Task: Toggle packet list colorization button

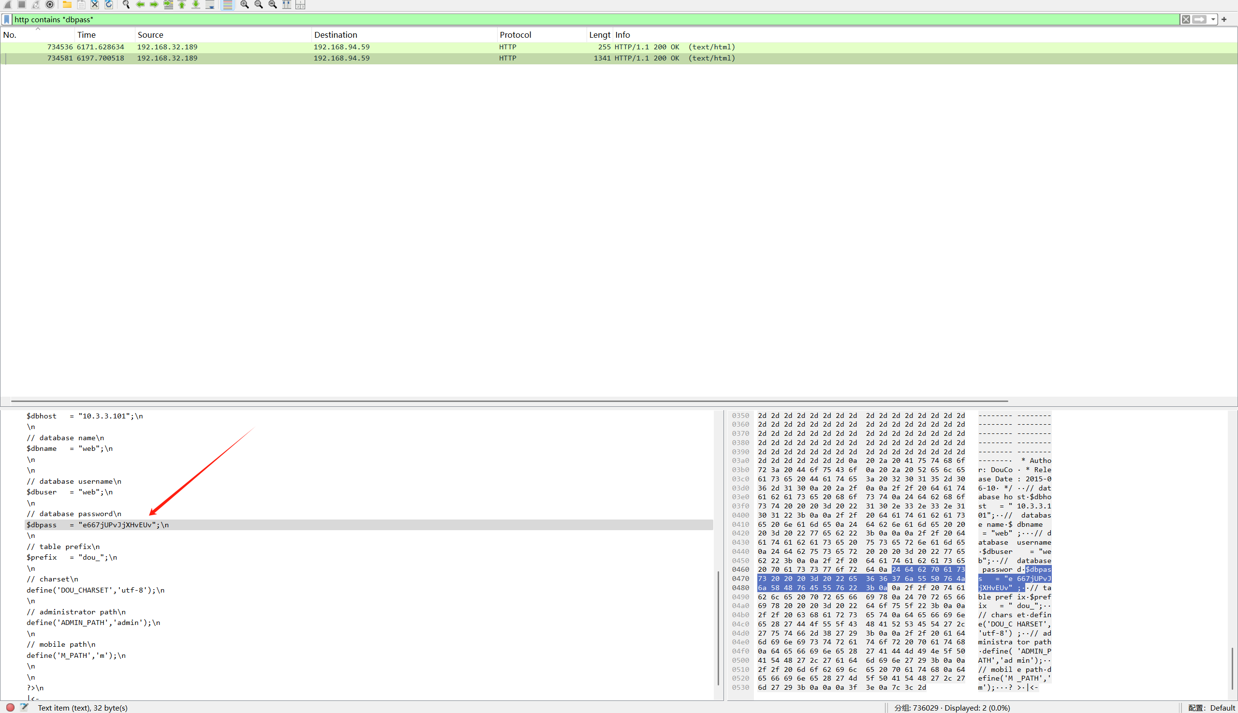Action: pos(227,4)
